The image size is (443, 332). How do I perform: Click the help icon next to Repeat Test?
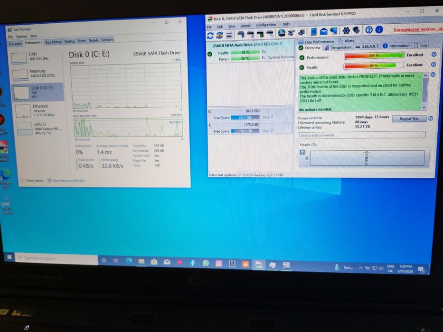431,118
